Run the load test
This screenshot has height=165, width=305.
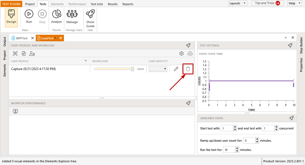29,17
